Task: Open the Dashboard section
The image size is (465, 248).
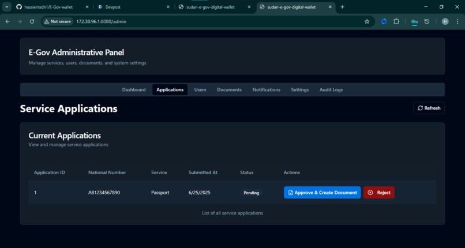Action: [x=134, y=89]
